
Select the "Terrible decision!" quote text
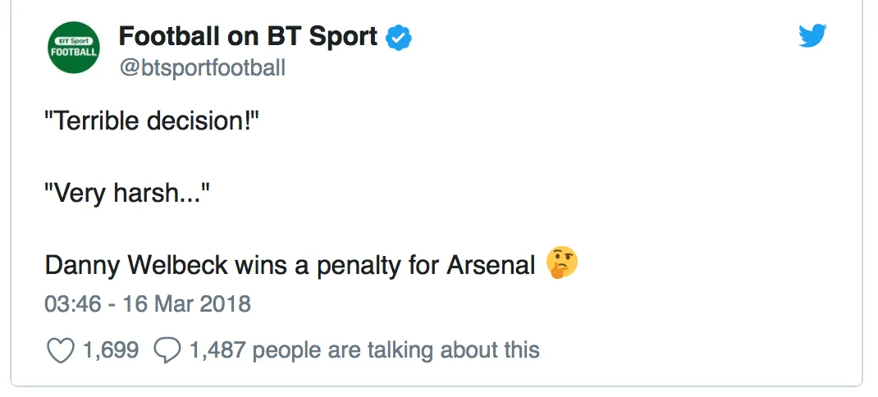pyautogui.click(x=152, y=121)
